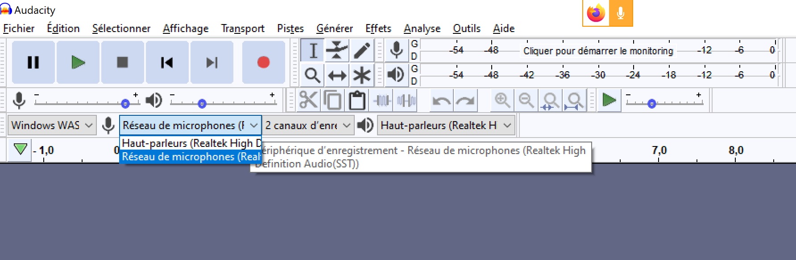796x260 pixels.
Task: Click the Paste clipboard icon
Action: pos(357,100)
